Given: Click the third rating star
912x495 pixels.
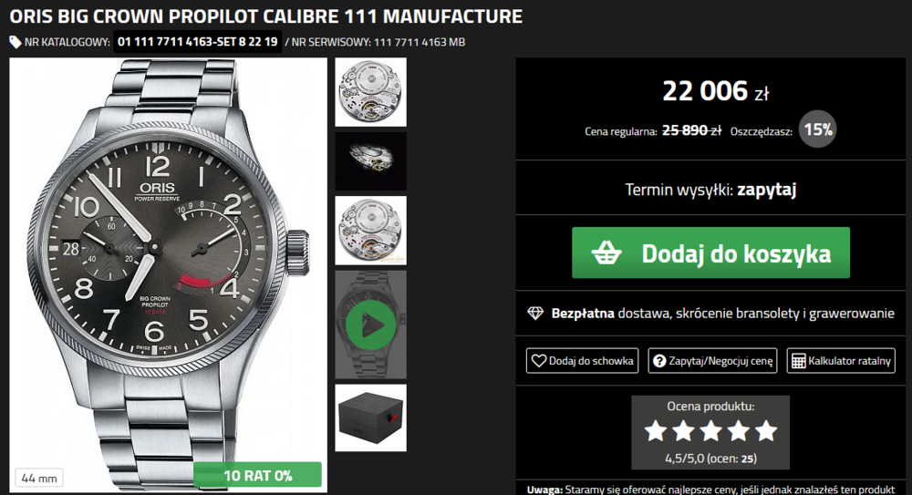Looking at the screenshot, I should click(x=710, y=430).
